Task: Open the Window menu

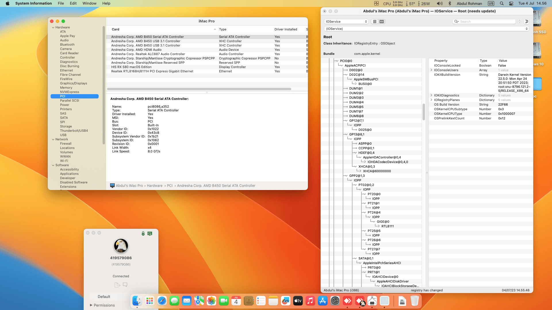Action: click(x=89, y=3)
